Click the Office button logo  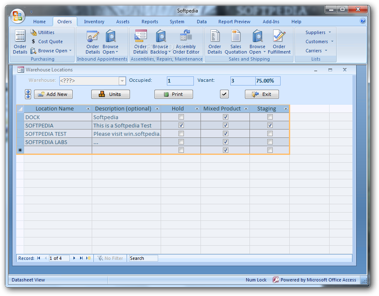coord(17,16)
